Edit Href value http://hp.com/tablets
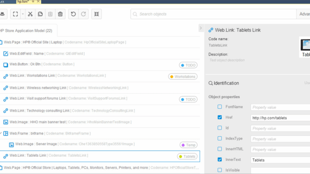The height and width of the screenshot is (174, 310). click(280, 118)
